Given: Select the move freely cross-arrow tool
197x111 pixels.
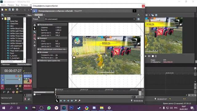Looking at the screenshot, I should pos(34,45).
